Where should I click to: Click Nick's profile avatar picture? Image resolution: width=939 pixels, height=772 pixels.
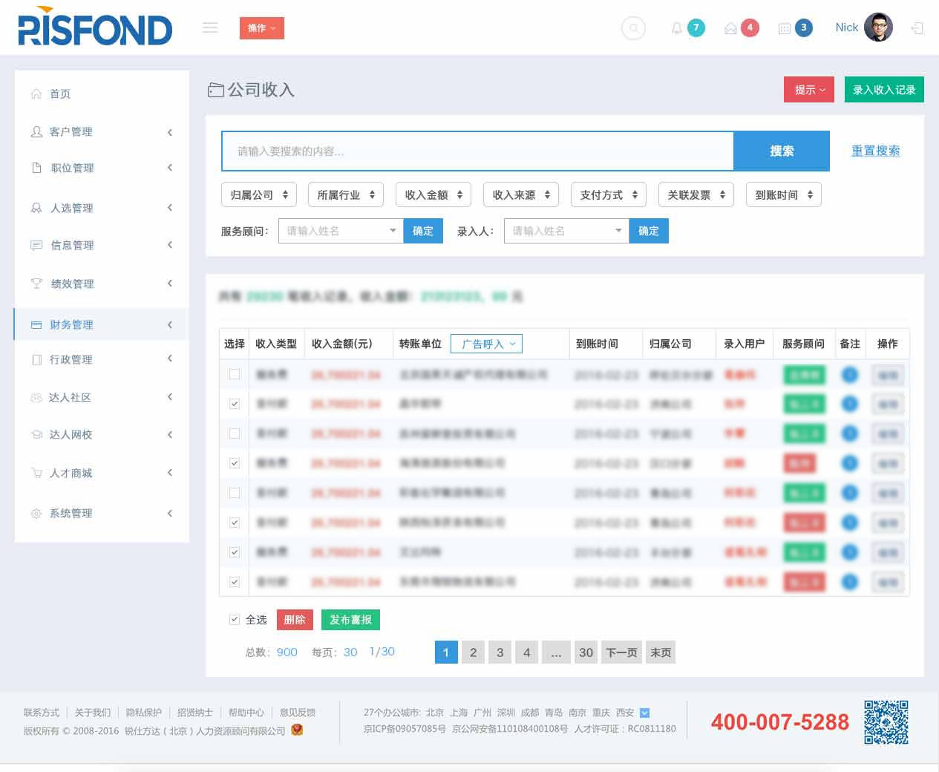tap(878, 27)
